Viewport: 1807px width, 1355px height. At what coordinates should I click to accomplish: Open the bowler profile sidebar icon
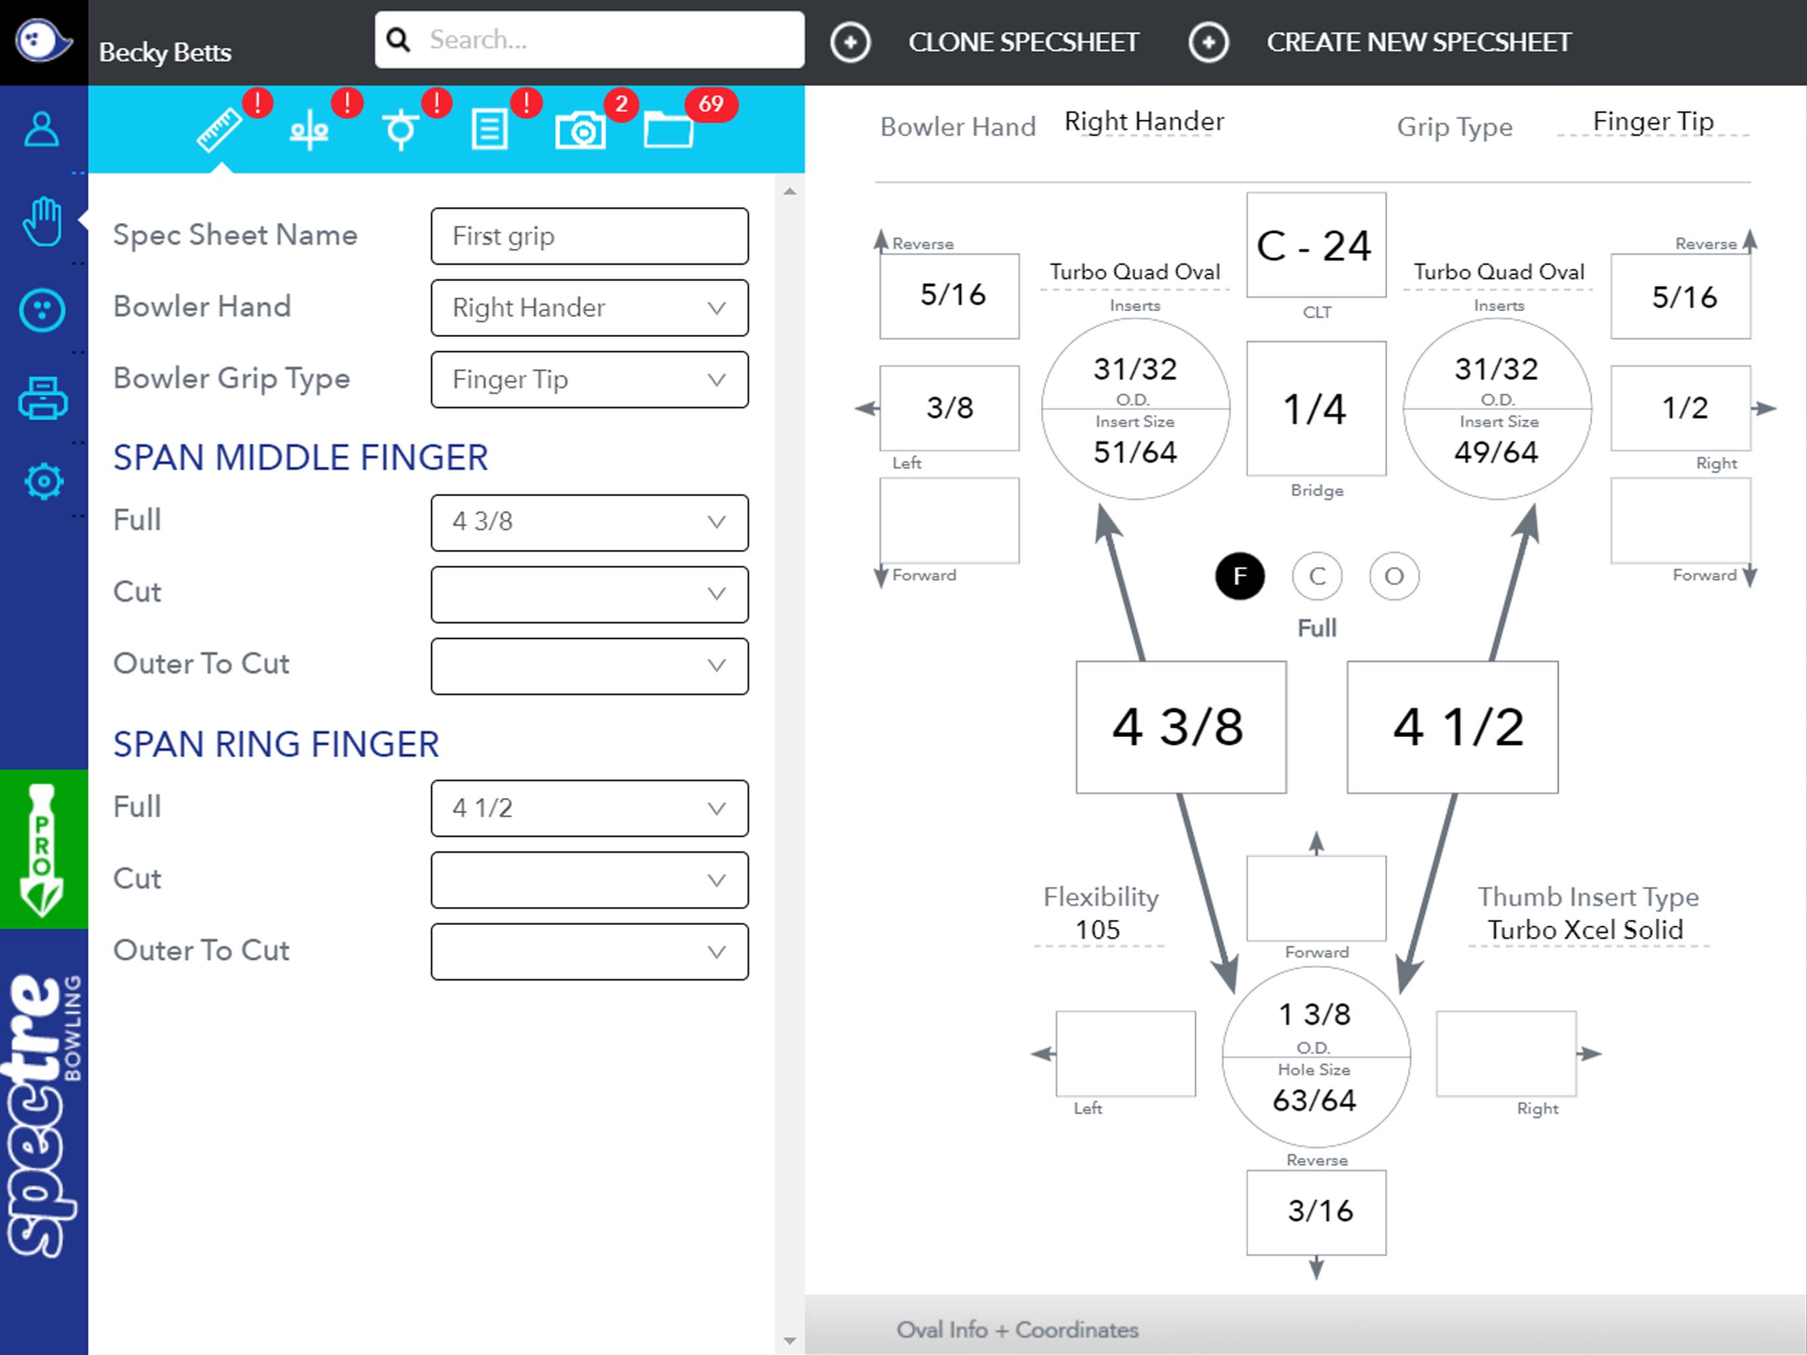[42, 129]
